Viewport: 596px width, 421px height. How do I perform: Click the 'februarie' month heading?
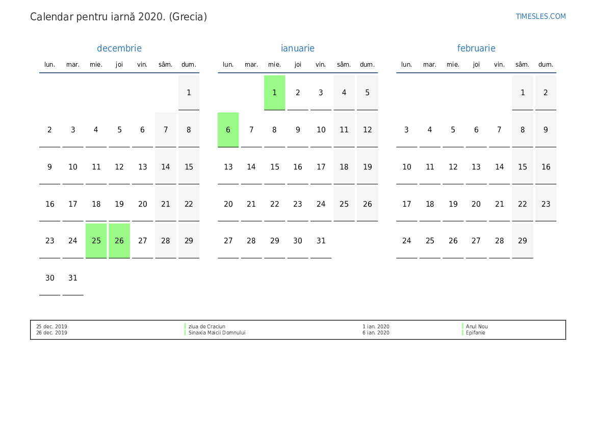(476, 48)
